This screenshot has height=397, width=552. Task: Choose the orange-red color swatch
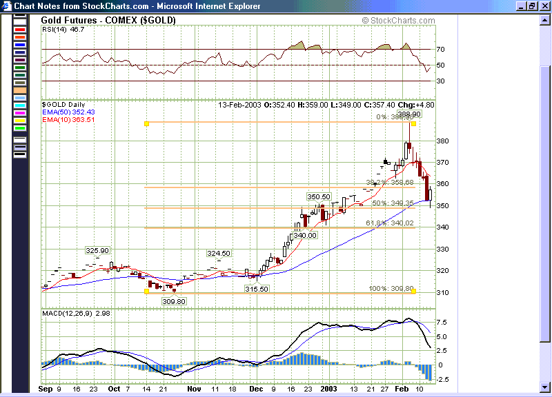click(x=20, y=37)
